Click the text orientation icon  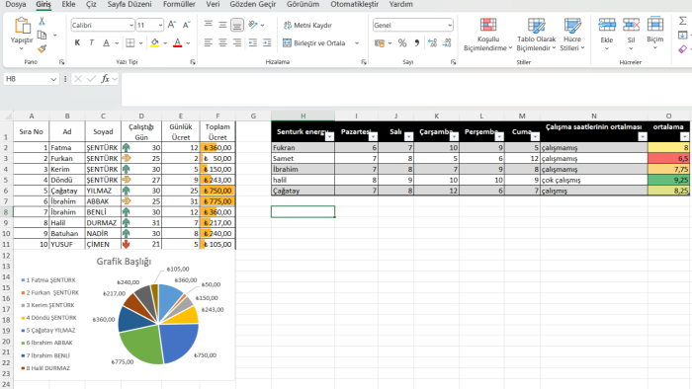coord(253,25)
